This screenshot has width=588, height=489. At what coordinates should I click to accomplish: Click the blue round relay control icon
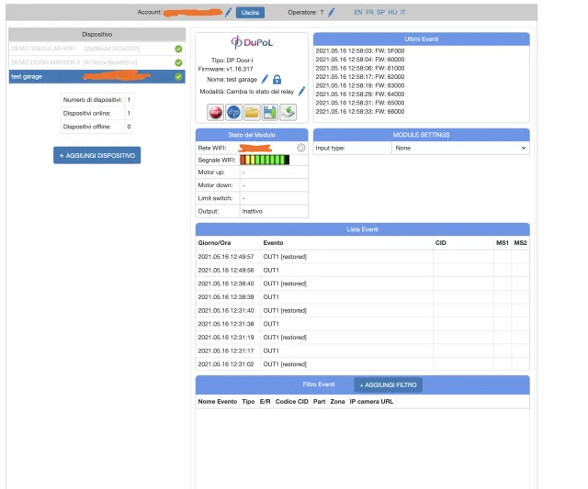[233, 112]
